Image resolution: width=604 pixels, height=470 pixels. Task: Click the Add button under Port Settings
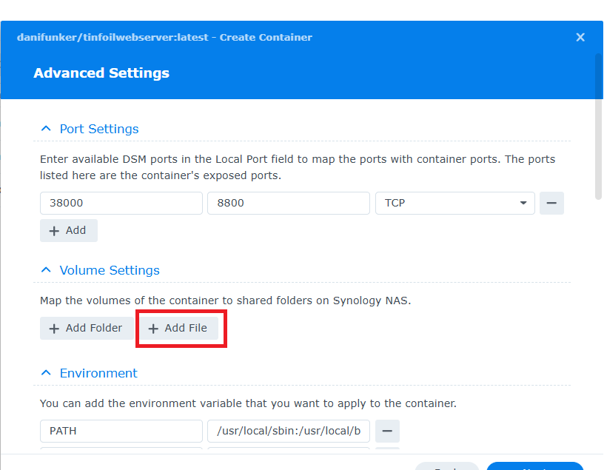pyautogui.click(x=68, y=230)
